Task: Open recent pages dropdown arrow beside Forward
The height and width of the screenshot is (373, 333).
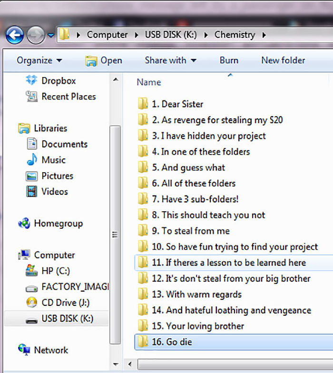Action: (x=51, y=35)
